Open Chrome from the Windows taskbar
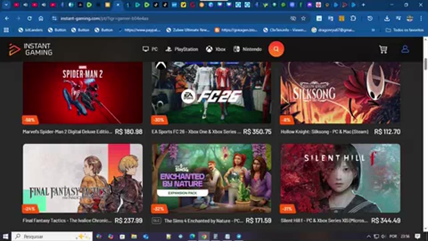 tap(204, 236)
